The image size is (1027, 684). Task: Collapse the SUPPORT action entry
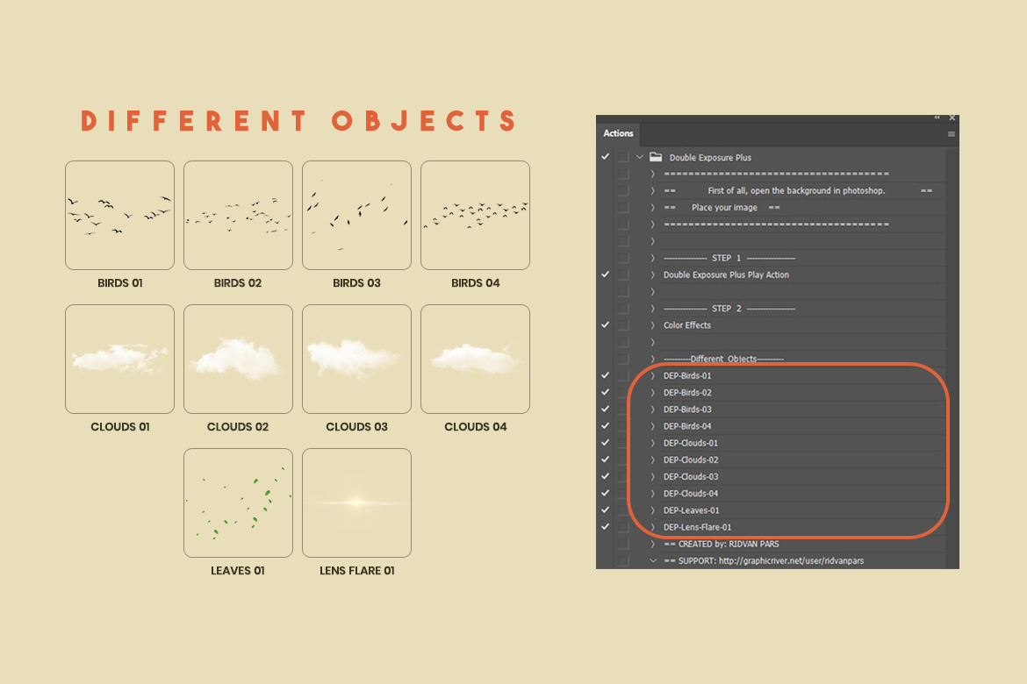[652, 560]
